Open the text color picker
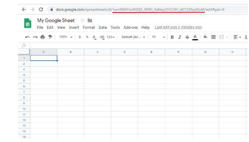 click(195, 37)
